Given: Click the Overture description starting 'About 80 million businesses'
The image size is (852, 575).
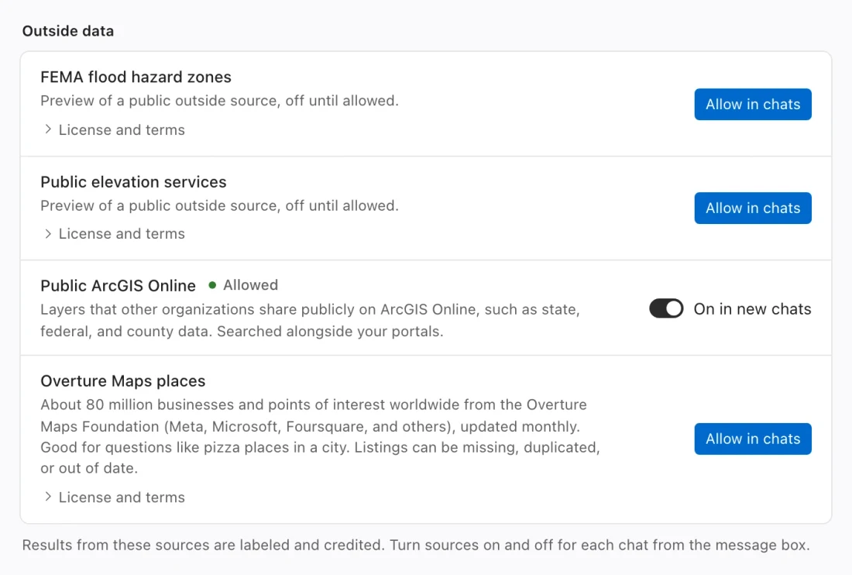Looking at the screenshot, I should tap(320, 436).
